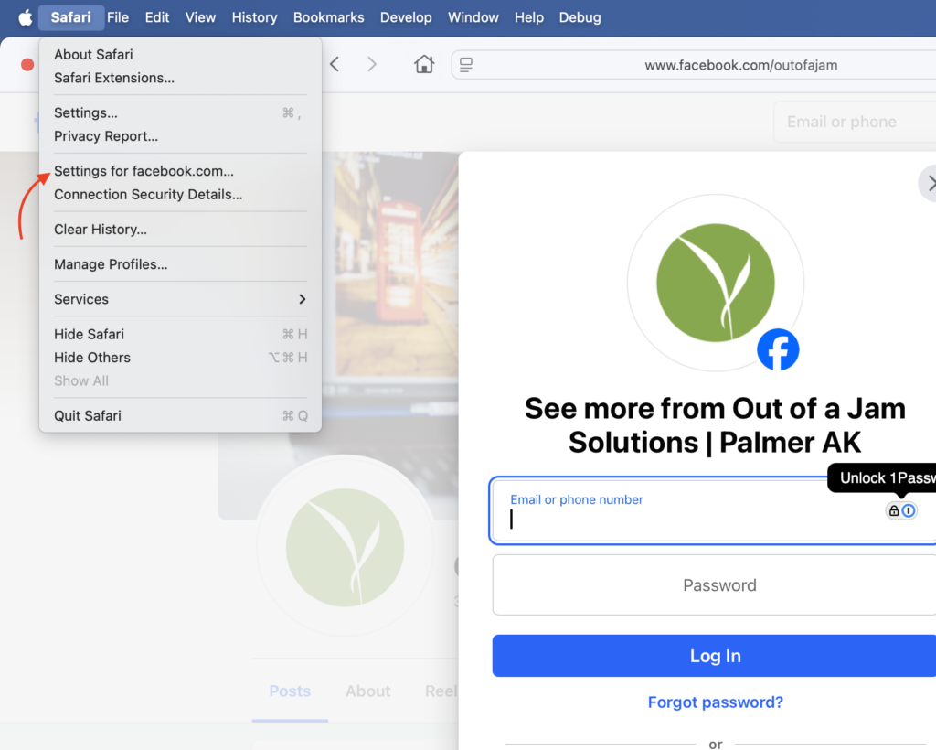Click the blue Facebook logo badge

coord(778,350)
